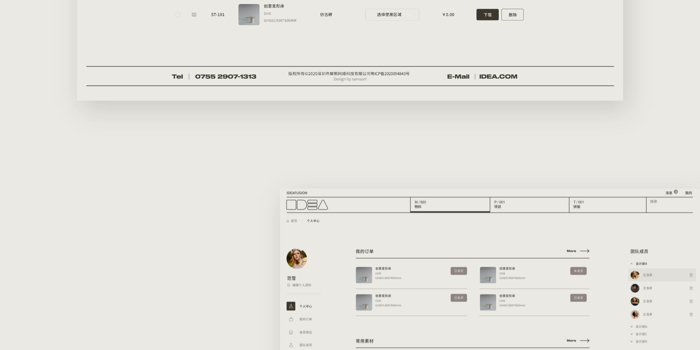Screen dimensions: 700x350
Task: Expand the 设计部B team group
Action: click(x=631, y=327)
